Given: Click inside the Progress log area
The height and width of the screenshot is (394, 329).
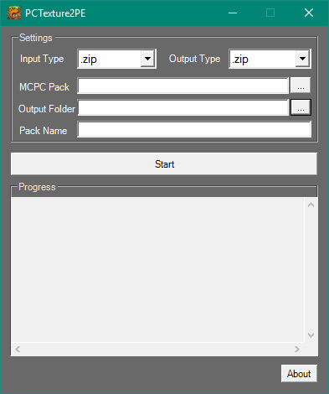Looking at the screenshot, I should [x=157, y=270].
